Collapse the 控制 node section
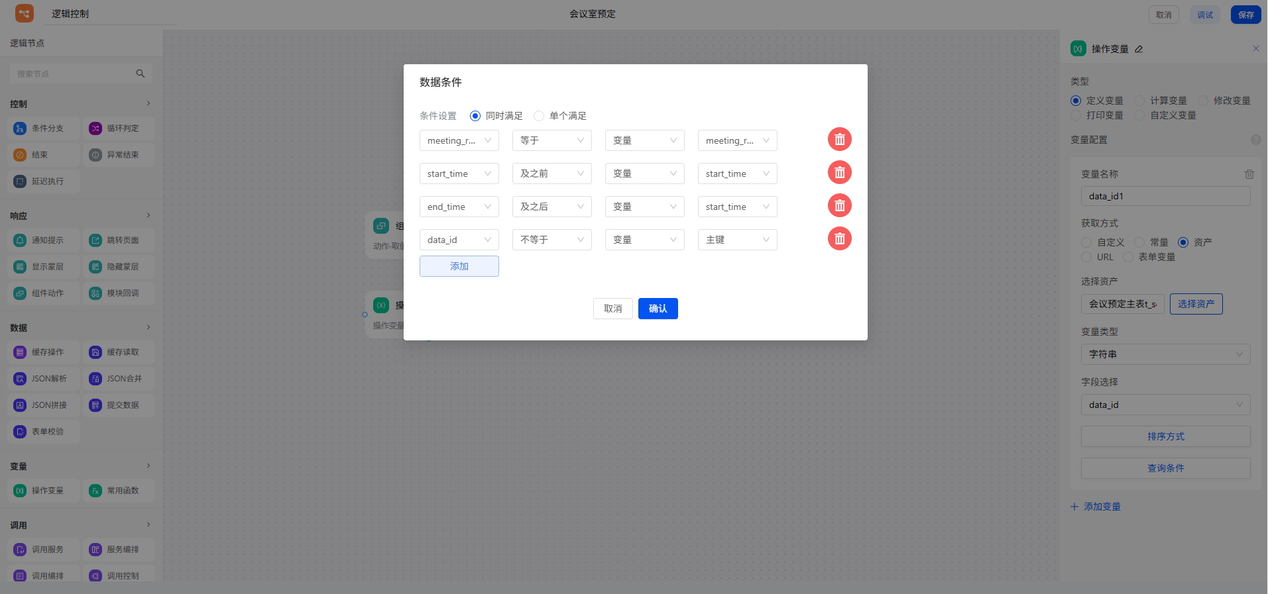The image size is (1268, 594). [x=148, y=103]
